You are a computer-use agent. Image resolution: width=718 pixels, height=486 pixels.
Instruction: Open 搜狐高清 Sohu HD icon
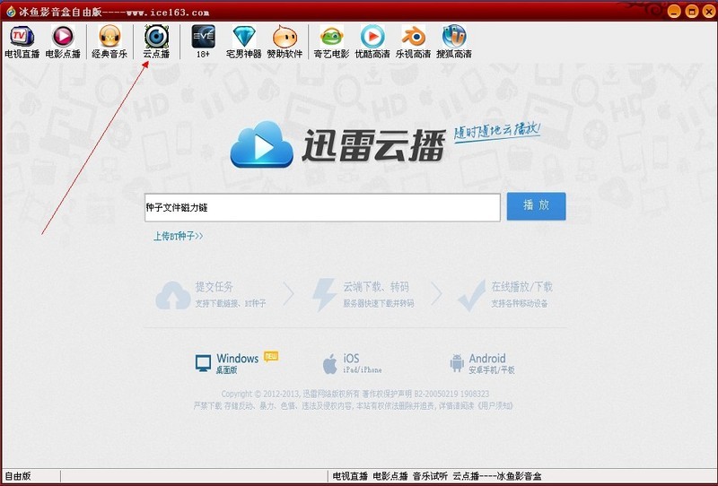[454, 41]
